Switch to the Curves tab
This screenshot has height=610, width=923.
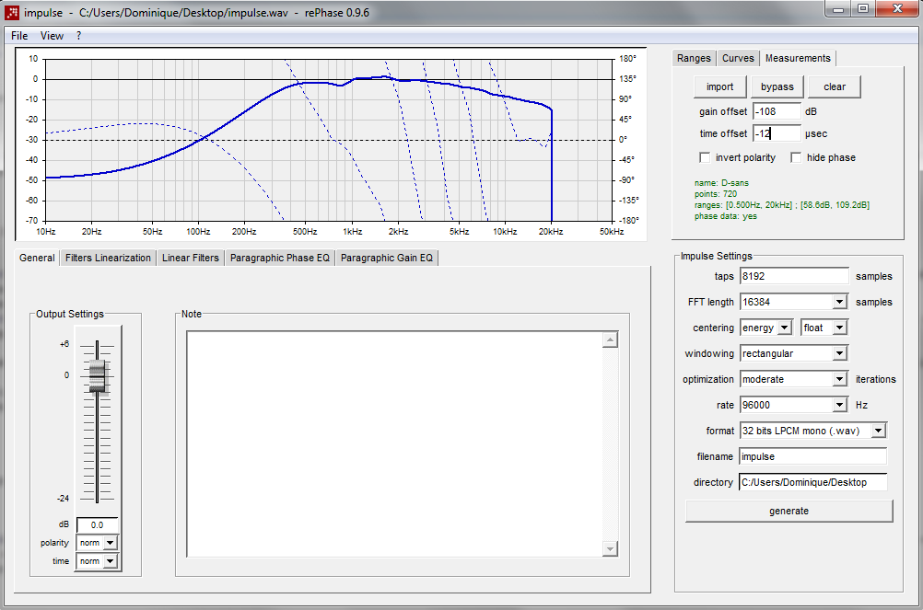point(738,58)
